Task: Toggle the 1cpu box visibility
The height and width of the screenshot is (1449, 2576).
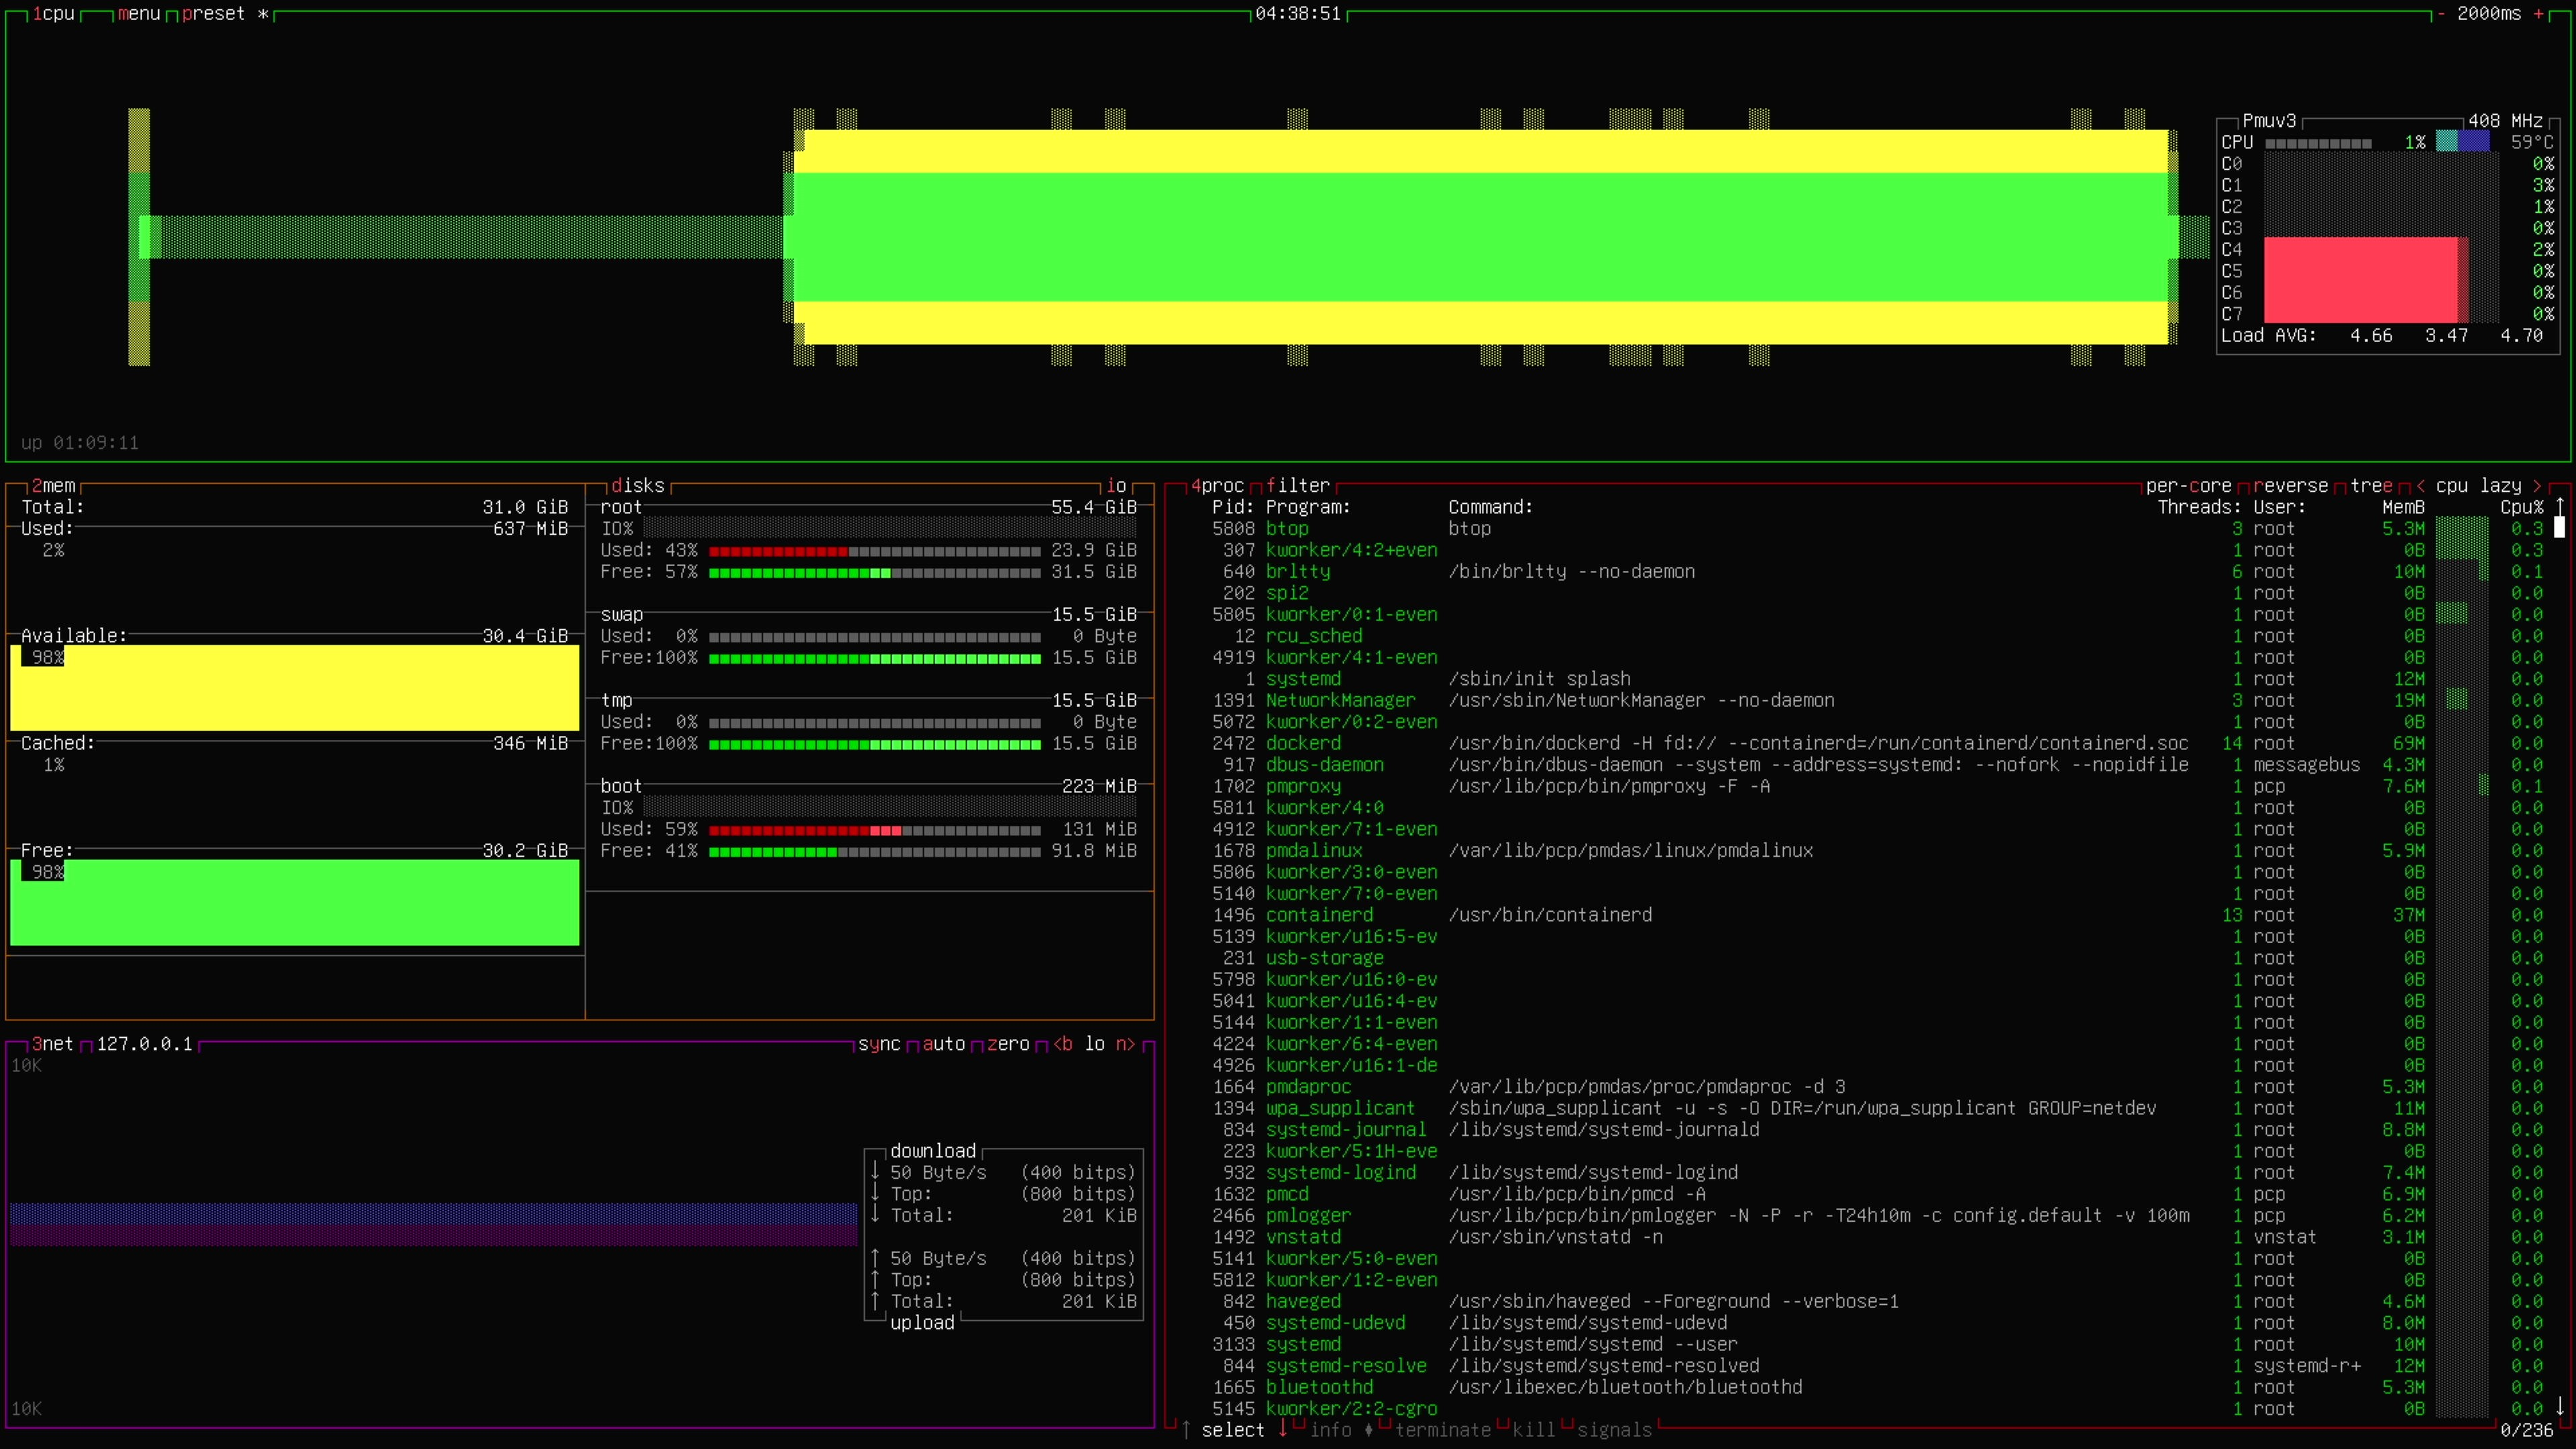Action: pyautogui.click(x=54, y=14)
